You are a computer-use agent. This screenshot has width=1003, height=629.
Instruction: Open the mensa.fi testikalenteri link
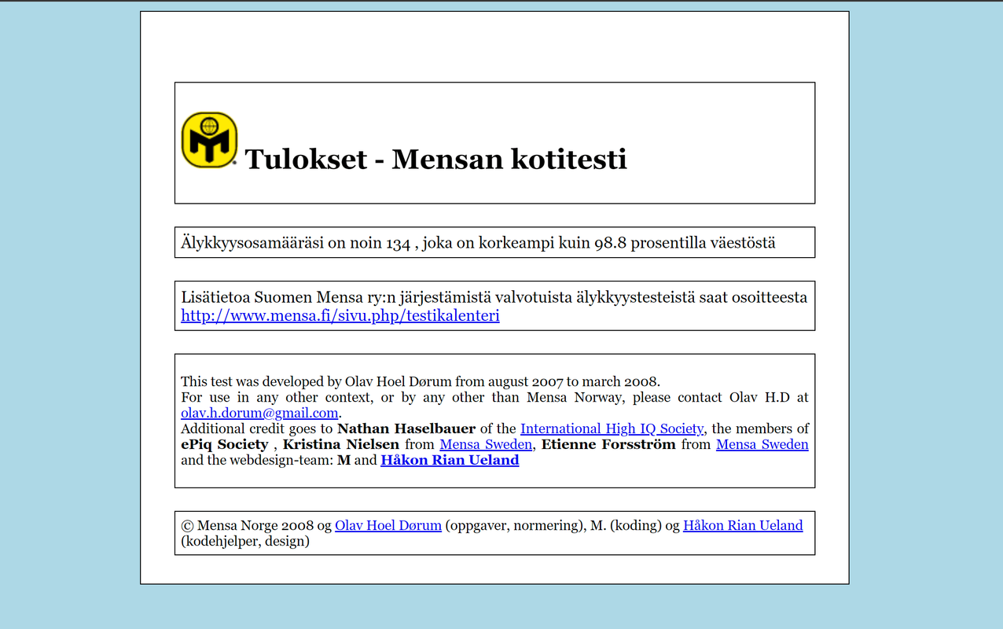coord(340,316)
